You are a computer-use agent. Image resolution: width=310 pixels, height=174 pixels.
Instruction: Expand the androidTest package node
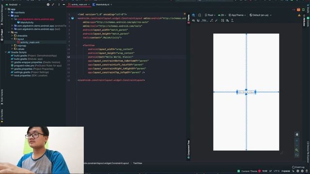point(12,26)
